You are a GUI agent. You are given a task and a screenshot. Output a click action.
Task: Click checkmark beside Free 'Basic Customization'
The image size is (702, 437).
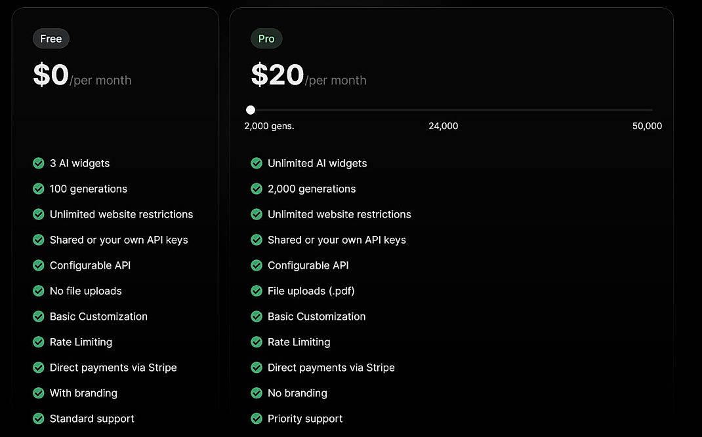(x=39, y=316)
